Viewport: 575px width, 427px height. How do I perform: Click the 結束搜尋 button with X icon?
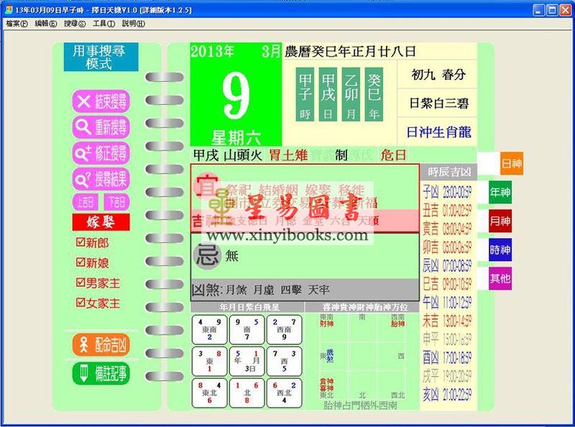coord(101,101)
